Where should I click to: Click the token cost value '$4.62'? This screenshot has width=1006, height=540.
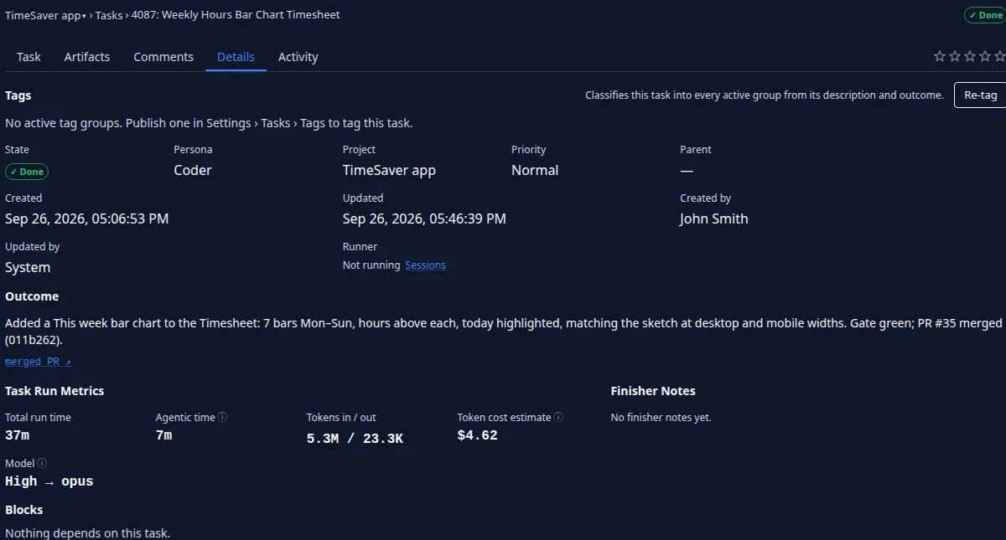tap(477, 435)
